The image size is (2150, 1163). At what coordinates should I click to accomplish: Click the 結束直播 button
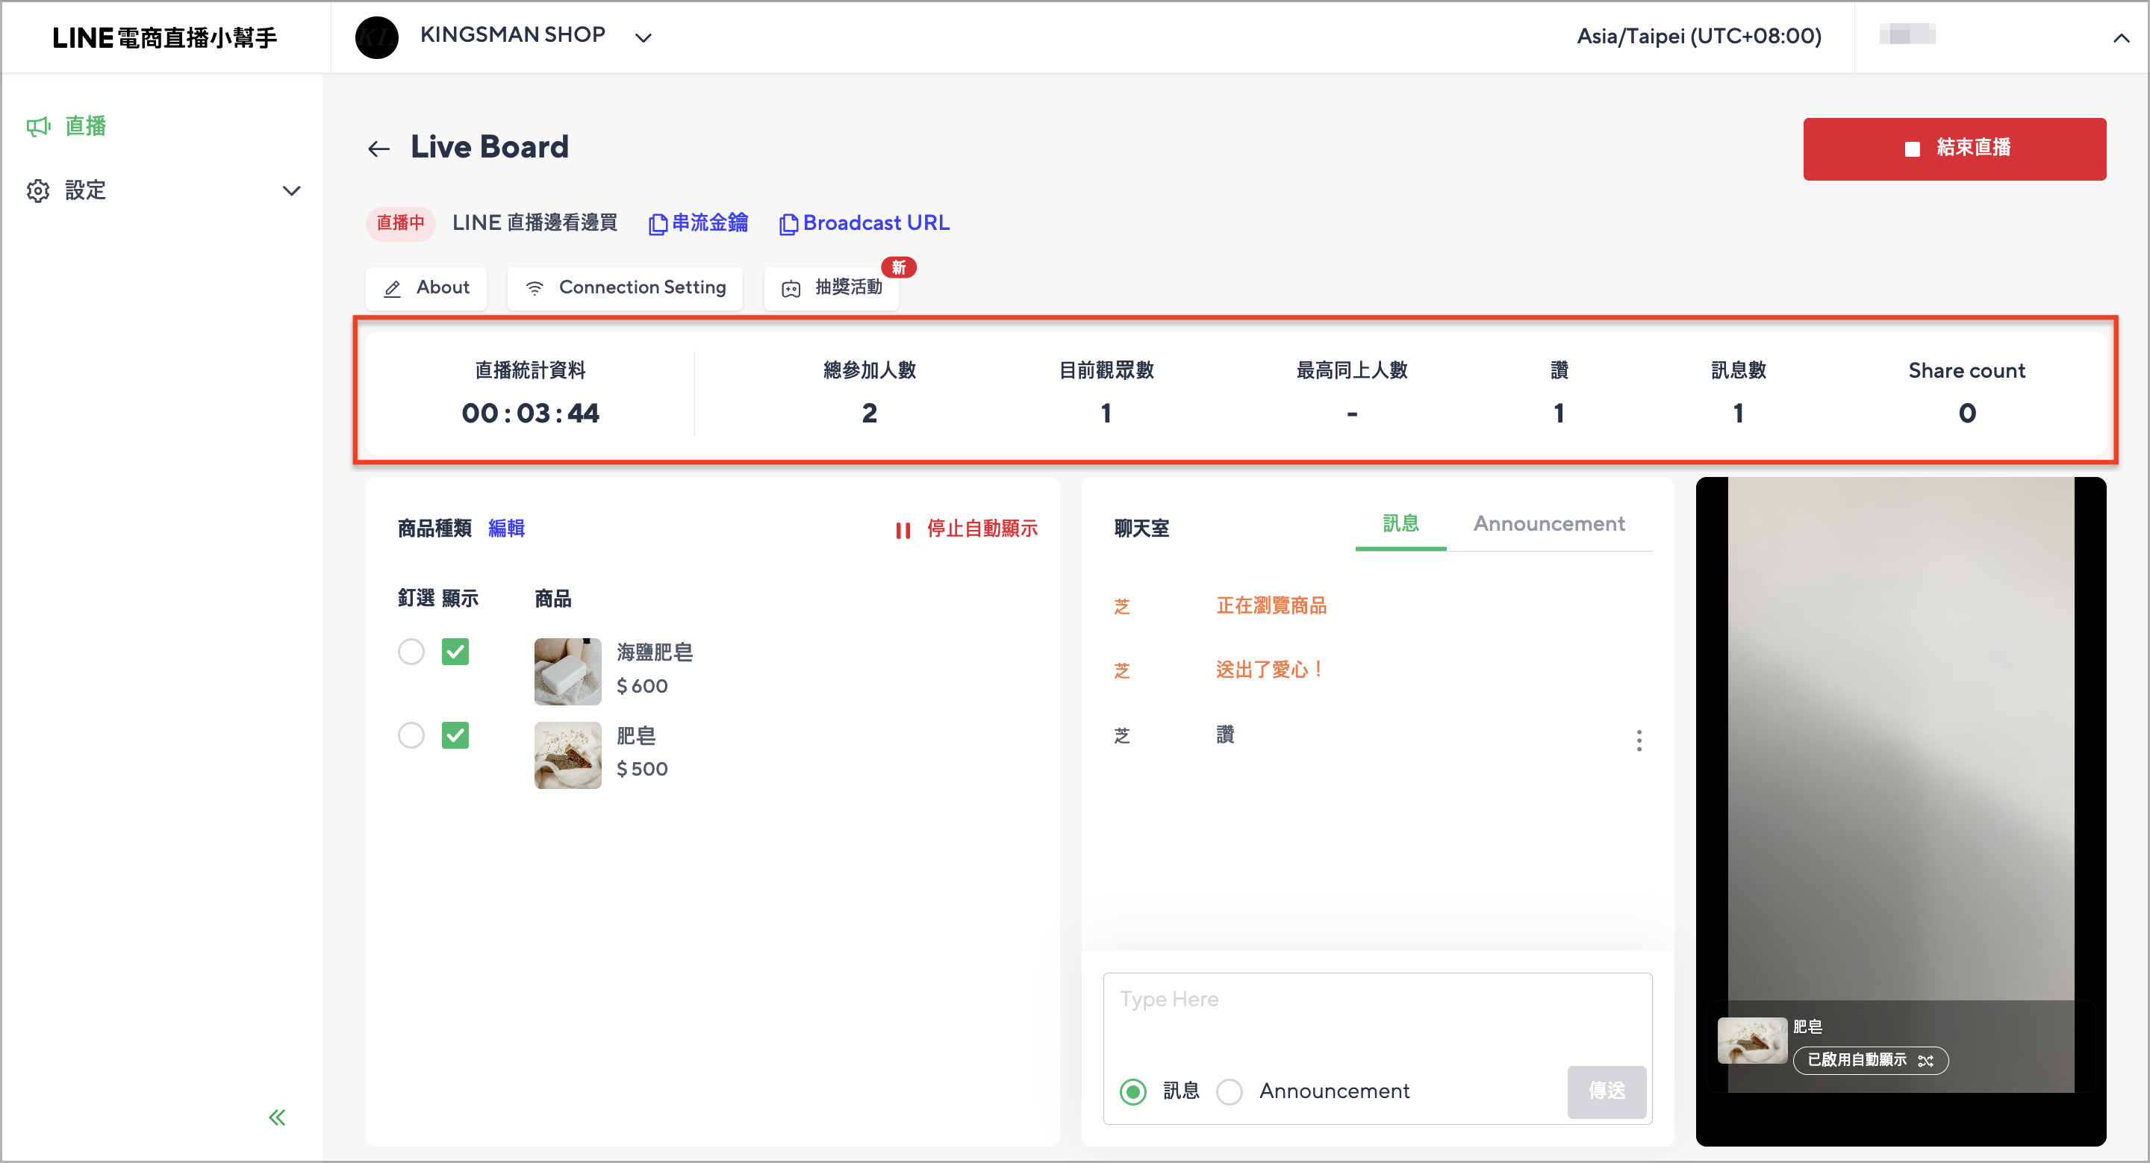(x=1954, y=149)
